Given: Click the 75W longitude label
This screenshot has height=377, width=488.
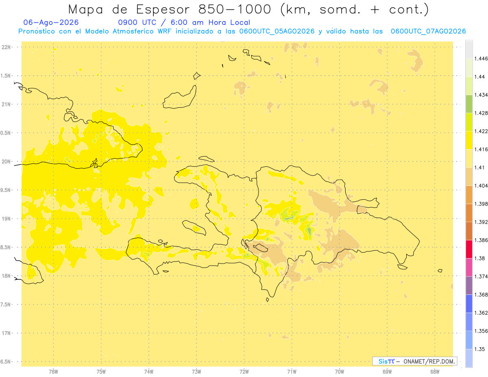Looking at the screenshot, I should click(101, 372).
